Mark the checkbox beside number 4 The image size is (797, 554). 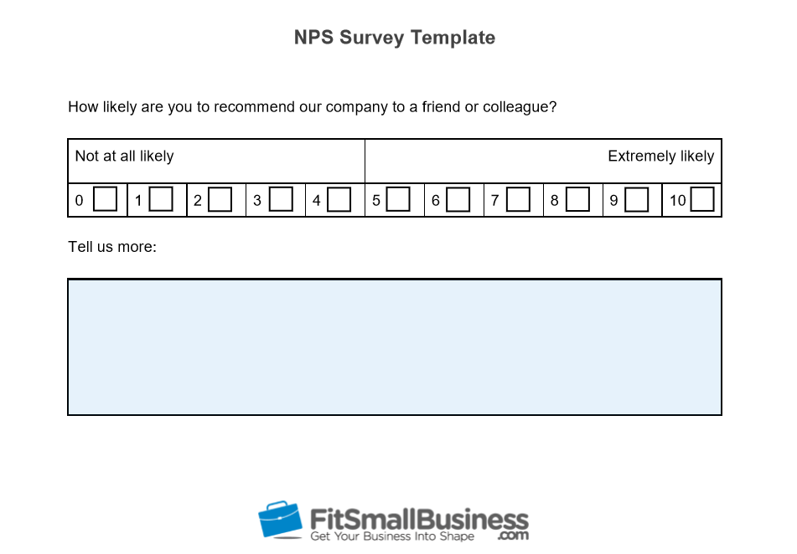(339, 199)
